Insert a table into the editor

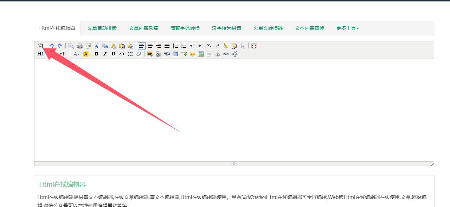pos(175,54)
